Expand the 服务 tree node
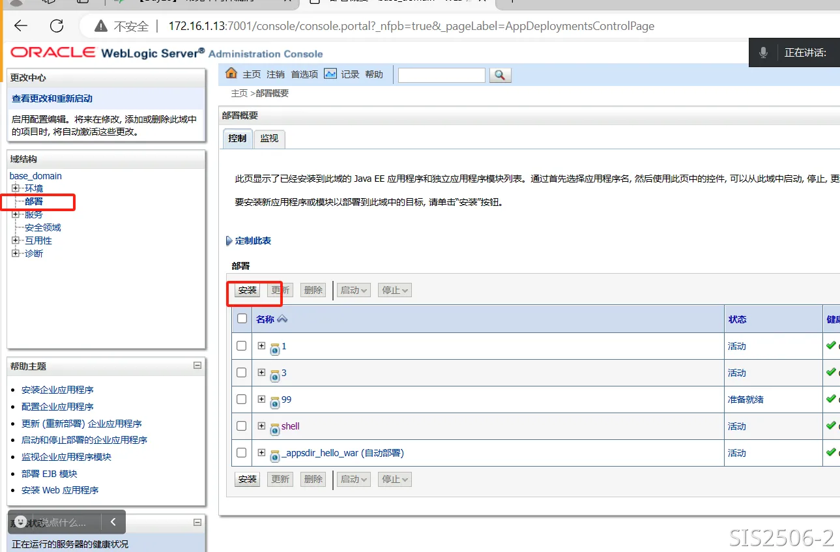Viewport: 840px width, 552px height. click(x=16, y=214)
